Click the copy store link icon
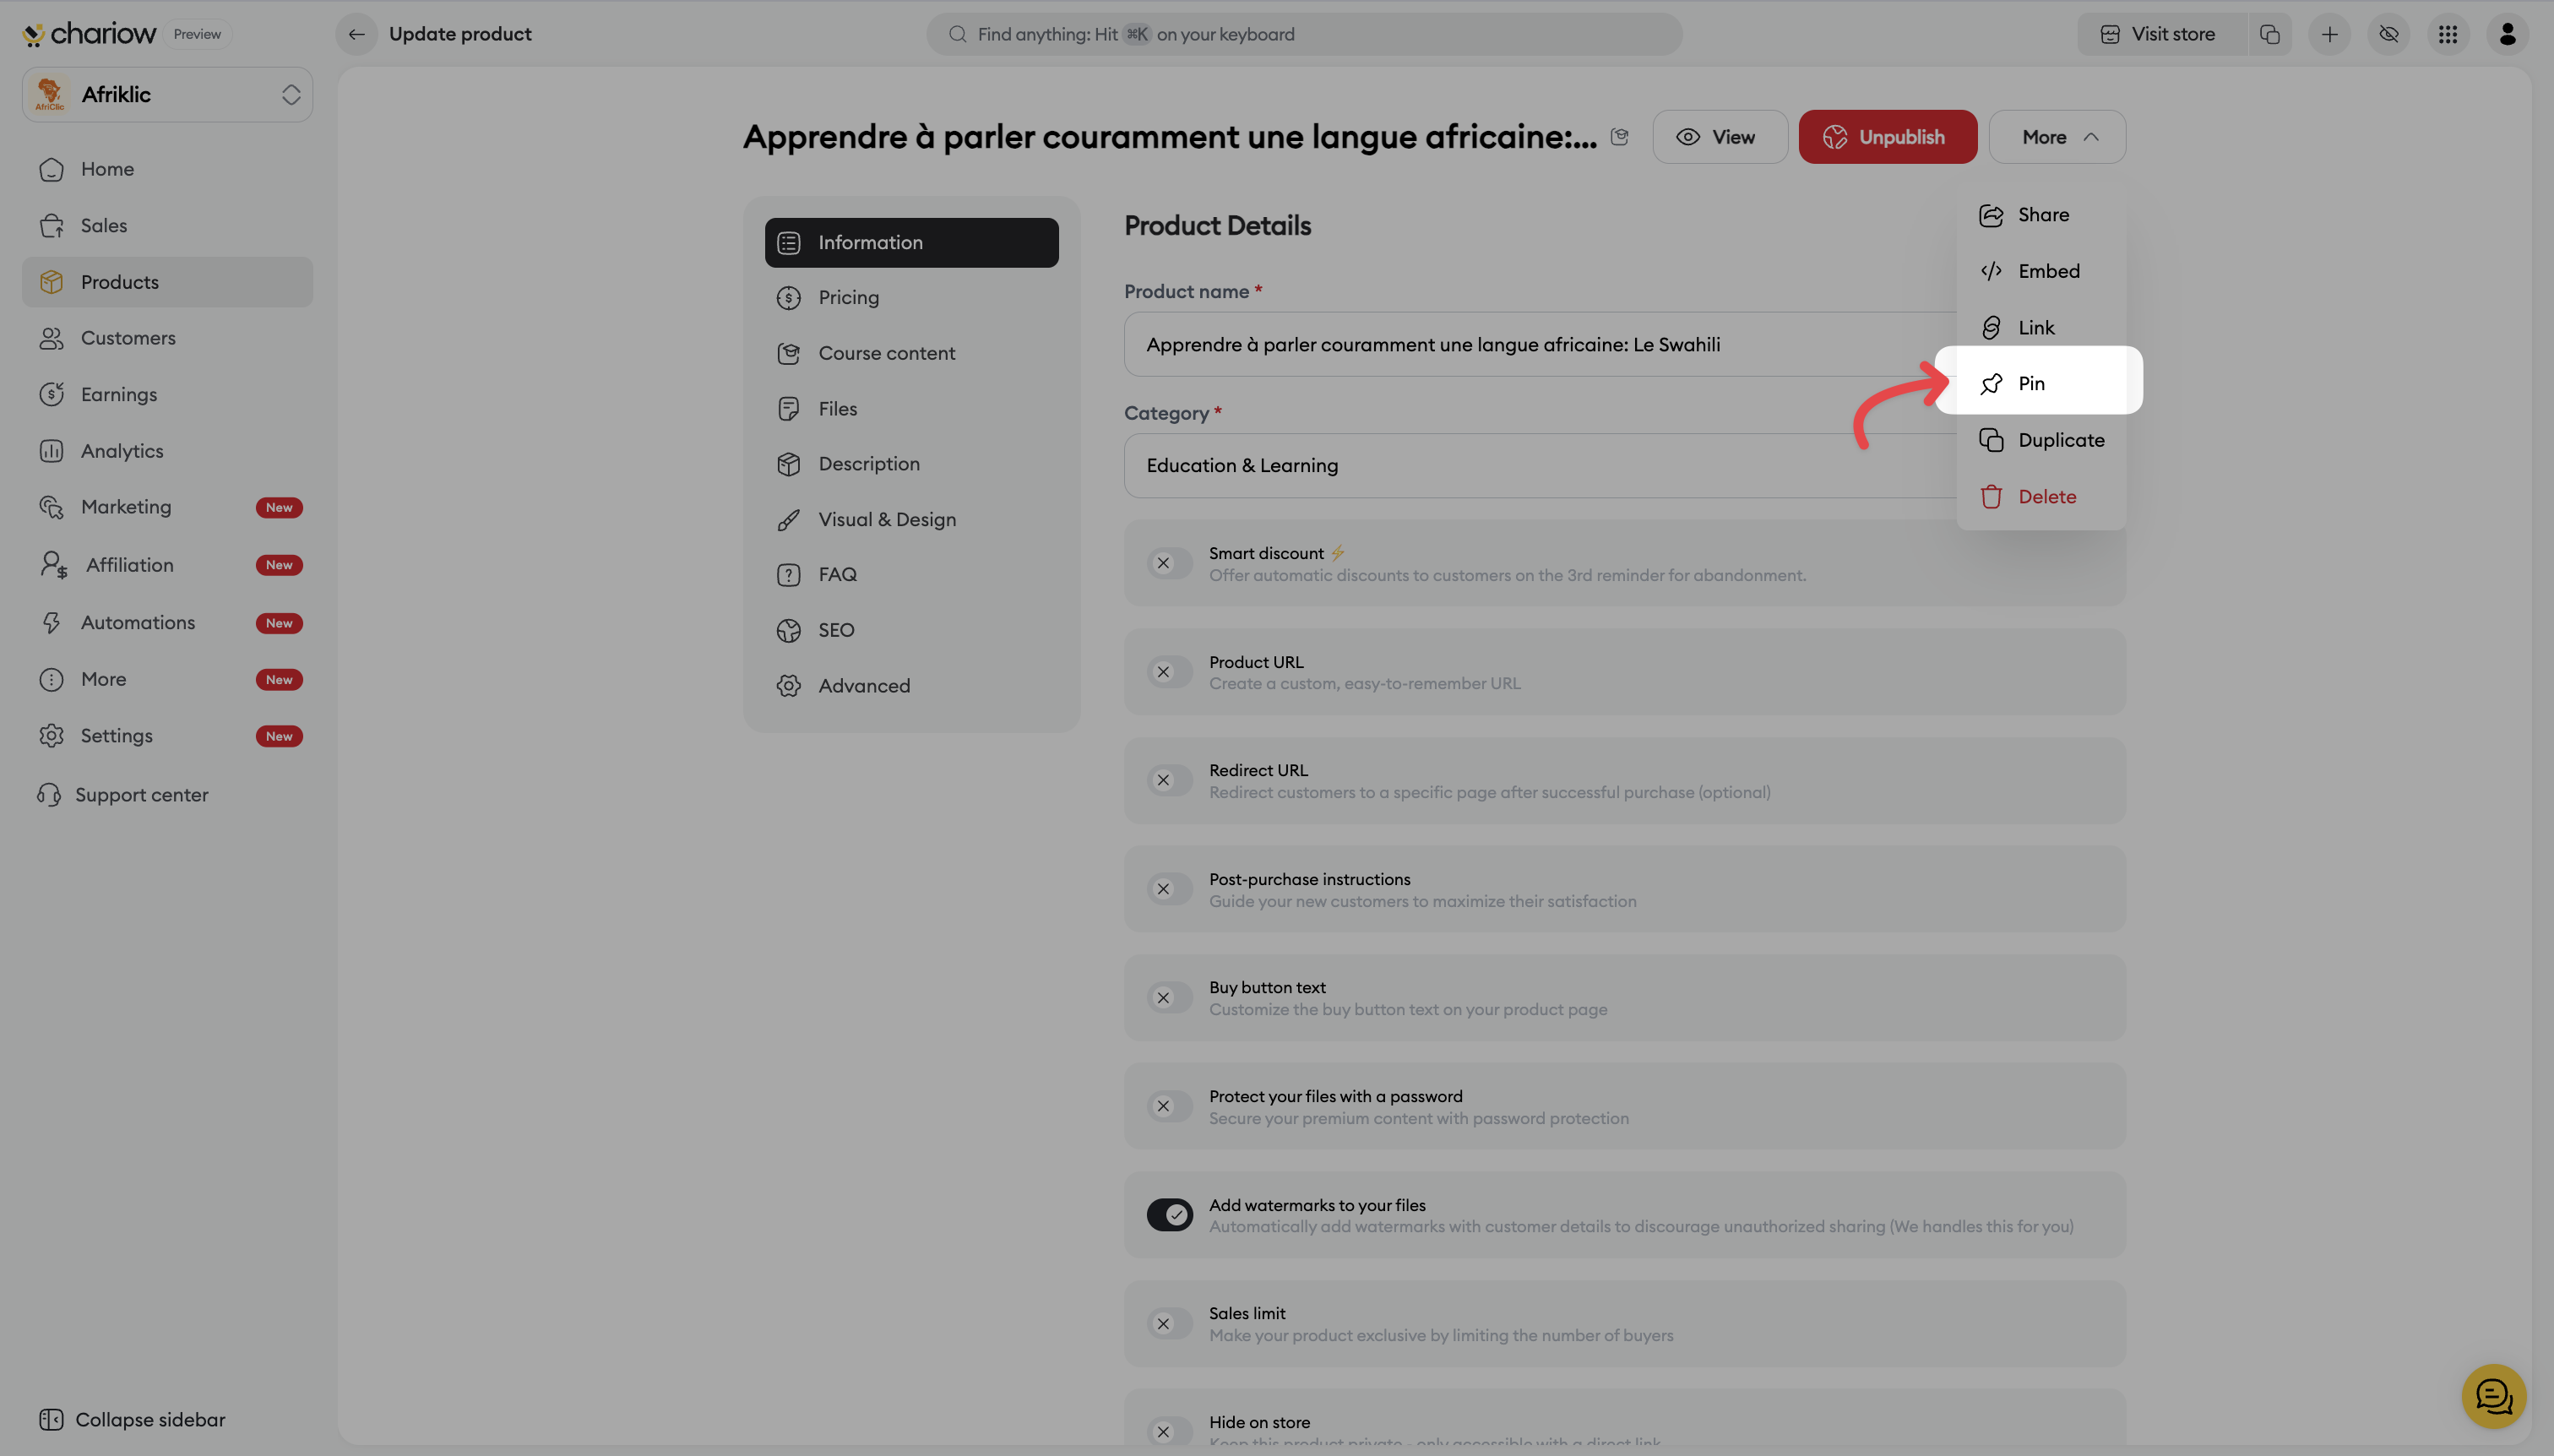Viewport: 2554px width, 1456px height. tap(2269, 34)
